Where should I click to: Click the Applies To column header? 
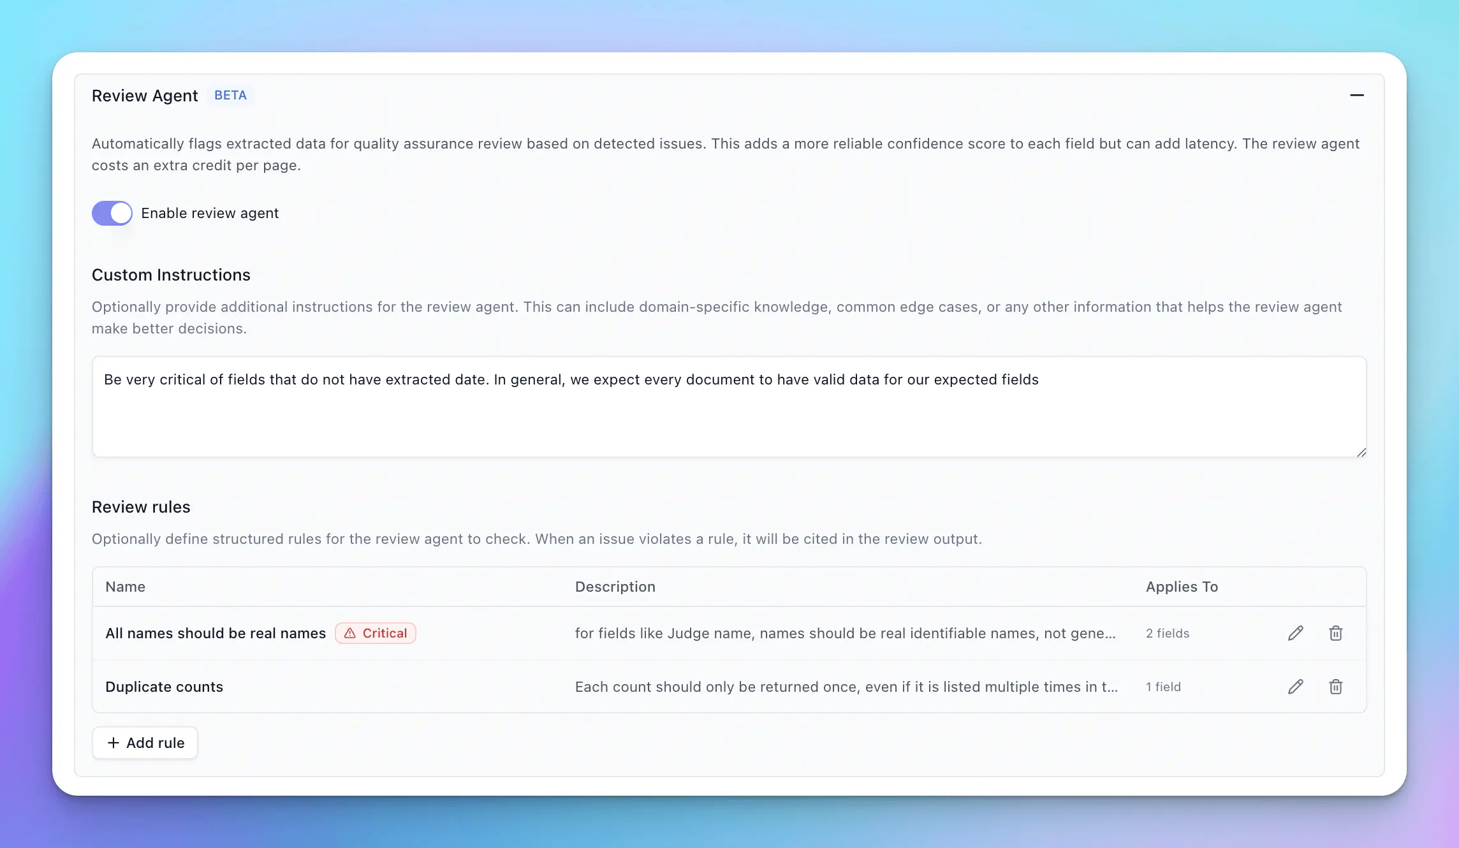1182,587
